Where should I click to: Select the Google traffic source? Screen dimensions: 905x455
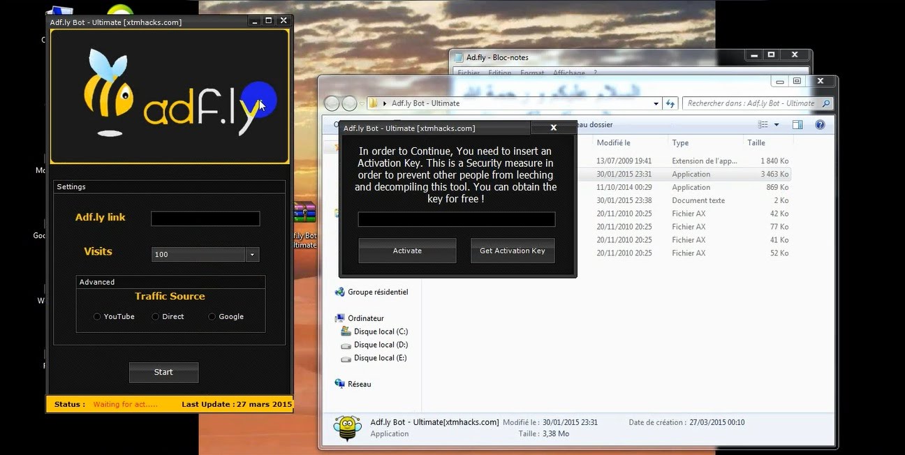click(x=212, y=317)
